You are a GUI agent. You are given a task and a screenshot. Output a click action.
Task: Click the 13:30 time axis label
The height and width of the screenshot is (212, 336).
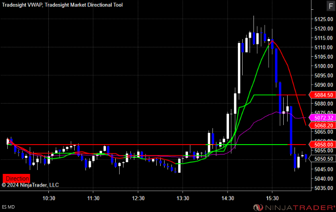(x=183, y=198)
